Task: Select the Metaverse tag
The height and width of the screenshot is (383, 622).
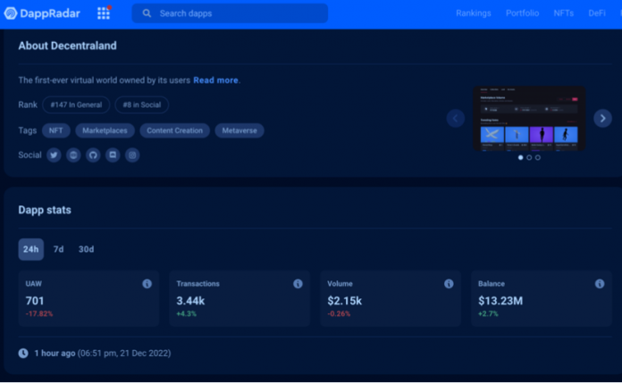Action: 240,130
